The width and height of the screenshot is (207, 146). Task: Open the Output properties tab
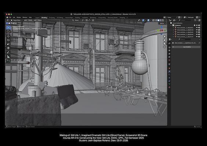169,51
